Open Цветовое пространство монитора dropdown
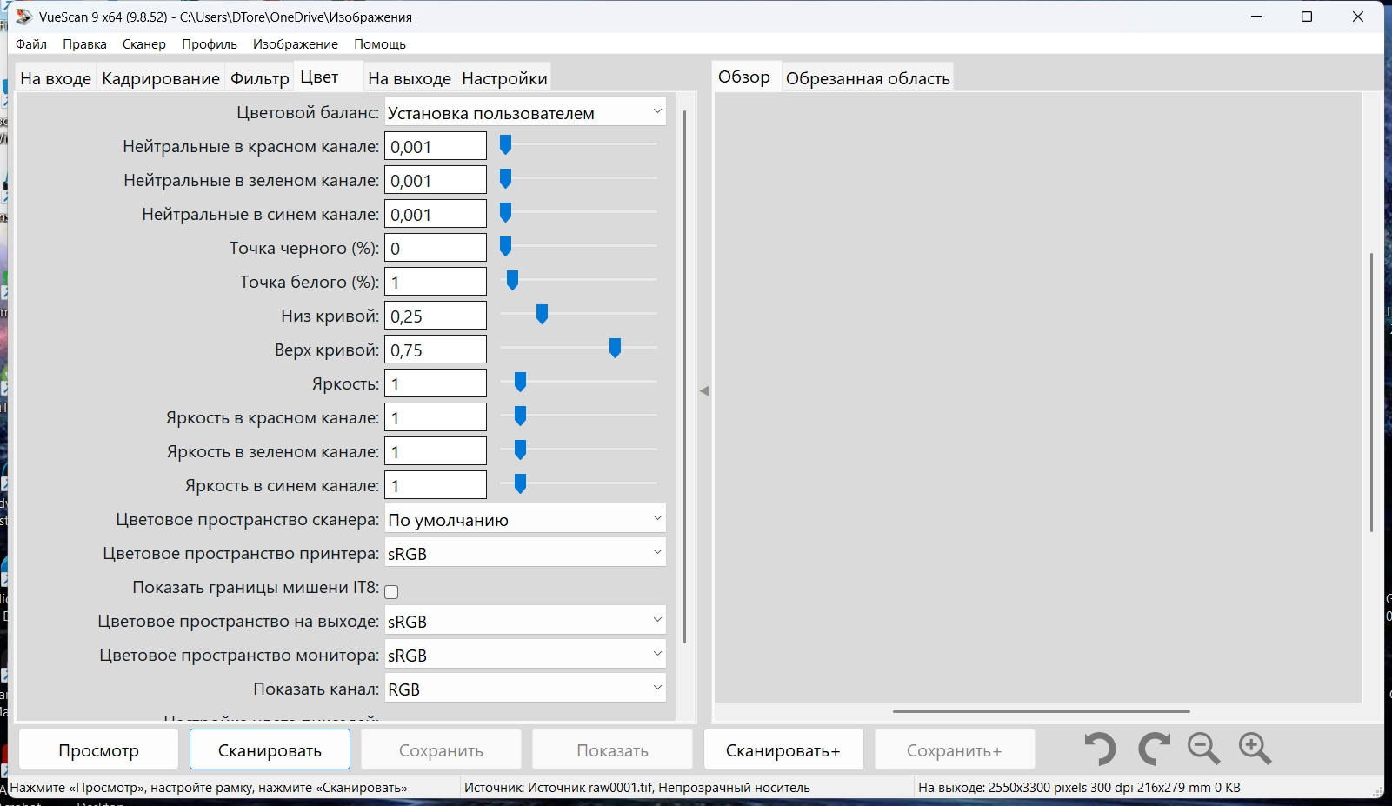 pos(525,655)
